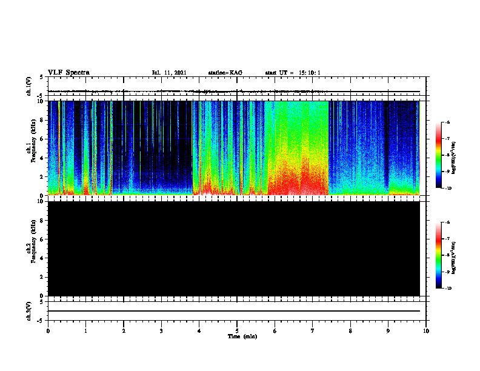Click the "-6" label on ch.1 colorbar
Image resolution: width=480 pixels, height=371 pixels.
447,122
